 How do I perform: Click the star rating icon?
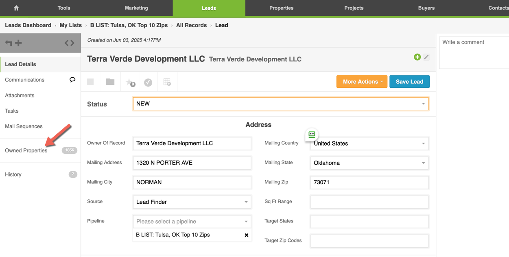[130, 82]
